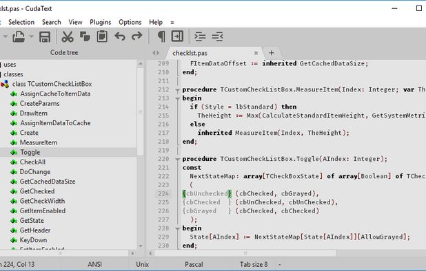Click the Code tree panel header

64,52
